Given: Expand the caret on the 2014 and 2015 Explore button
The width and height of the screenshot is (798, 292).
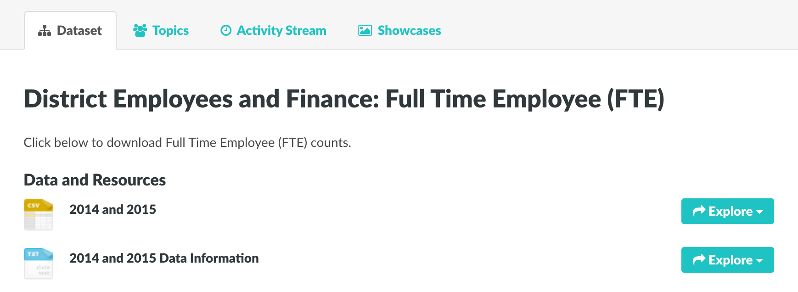Looking at the screenshot, I should click(x=759, y=212).
